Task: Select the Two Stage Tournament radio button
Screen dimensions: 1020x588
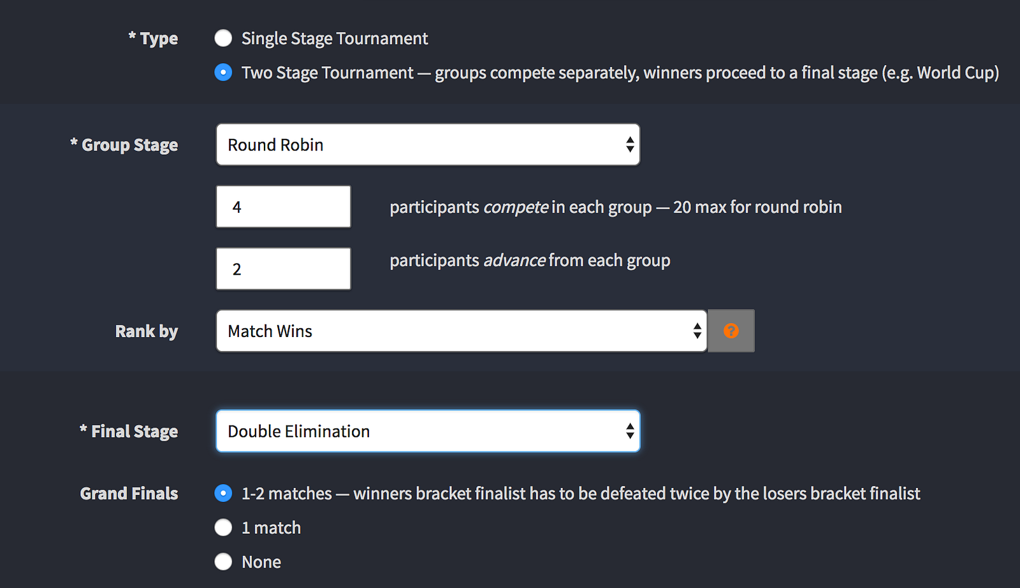Action: tap(223, 73)
